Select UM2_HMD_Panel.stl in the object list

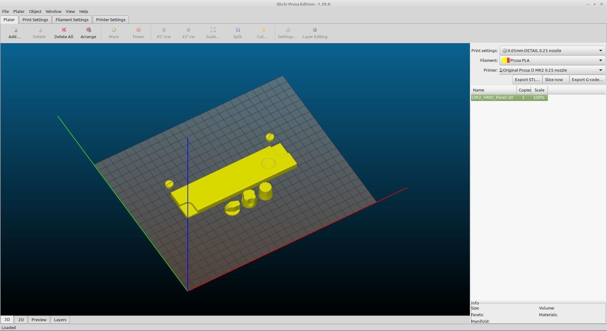[509, 98]
